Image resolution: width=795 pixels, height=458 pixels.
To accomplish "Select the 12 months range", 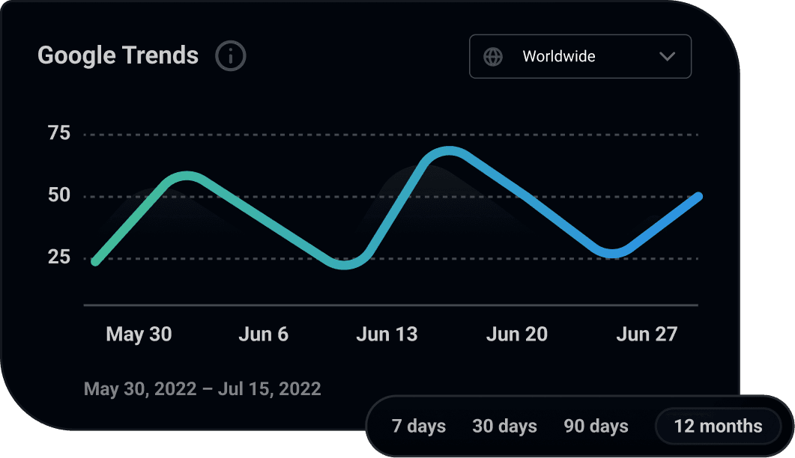I will coord(718,426).
